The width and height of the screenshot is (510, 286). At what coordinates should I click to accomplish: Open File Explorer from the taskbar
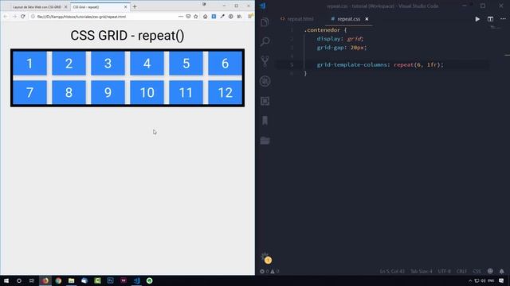tap(71, 280)
